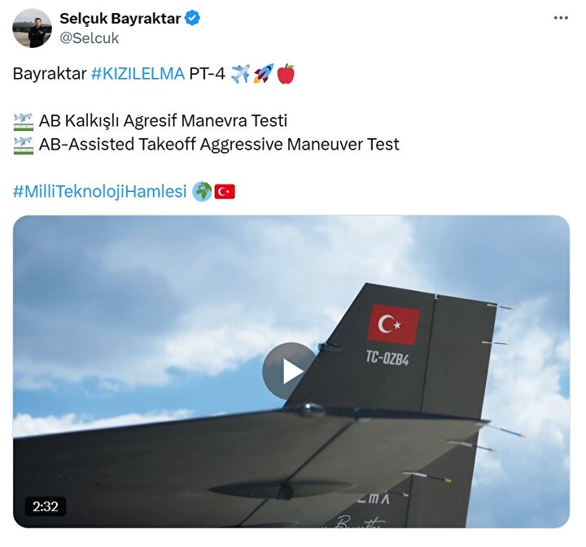Click the rocket emoji
Screen dimensions: 586x547
tap(263, 73)
